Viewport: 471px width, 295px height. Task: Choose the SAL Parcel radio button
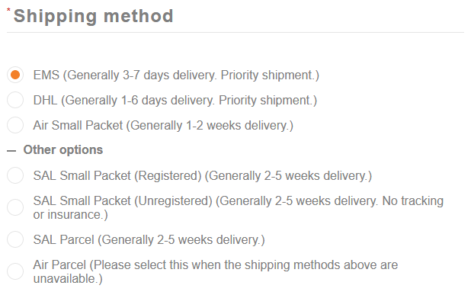[15, 239]
